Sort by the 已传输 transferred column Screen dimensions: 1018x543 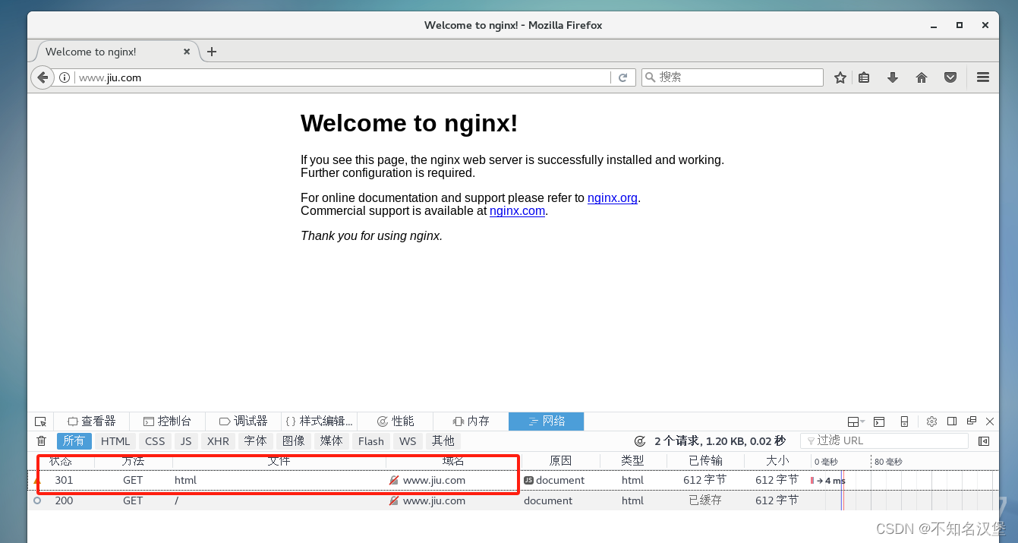point(705,461)
